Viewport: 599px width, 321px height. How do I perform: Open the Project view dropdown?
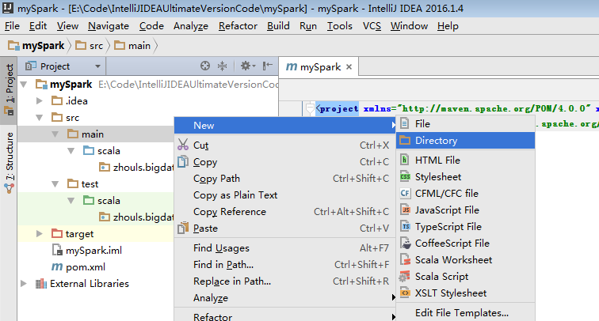pyautogui.click(x=97, y=66)
